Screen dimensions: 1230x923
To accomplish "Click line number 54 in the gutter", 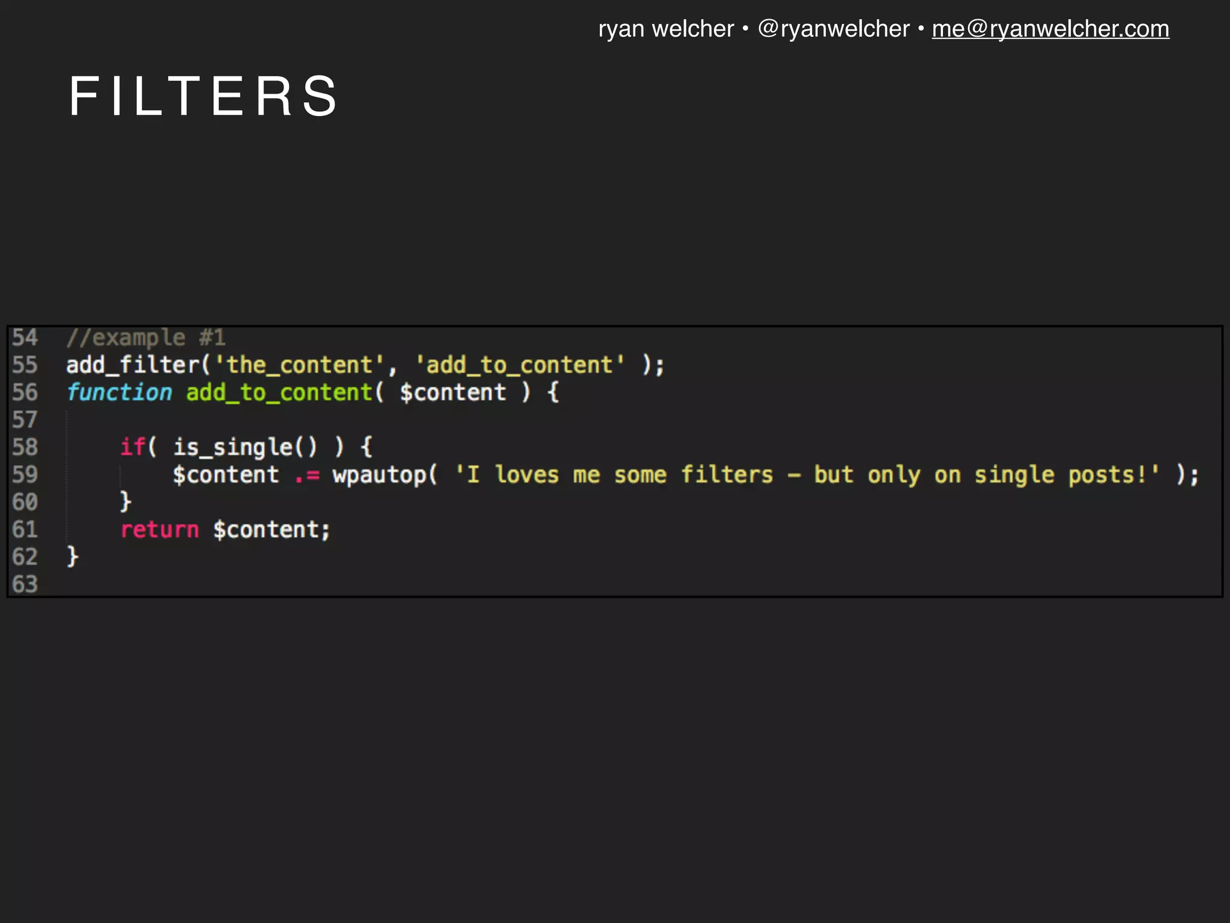I will click(x=25, y=338).
